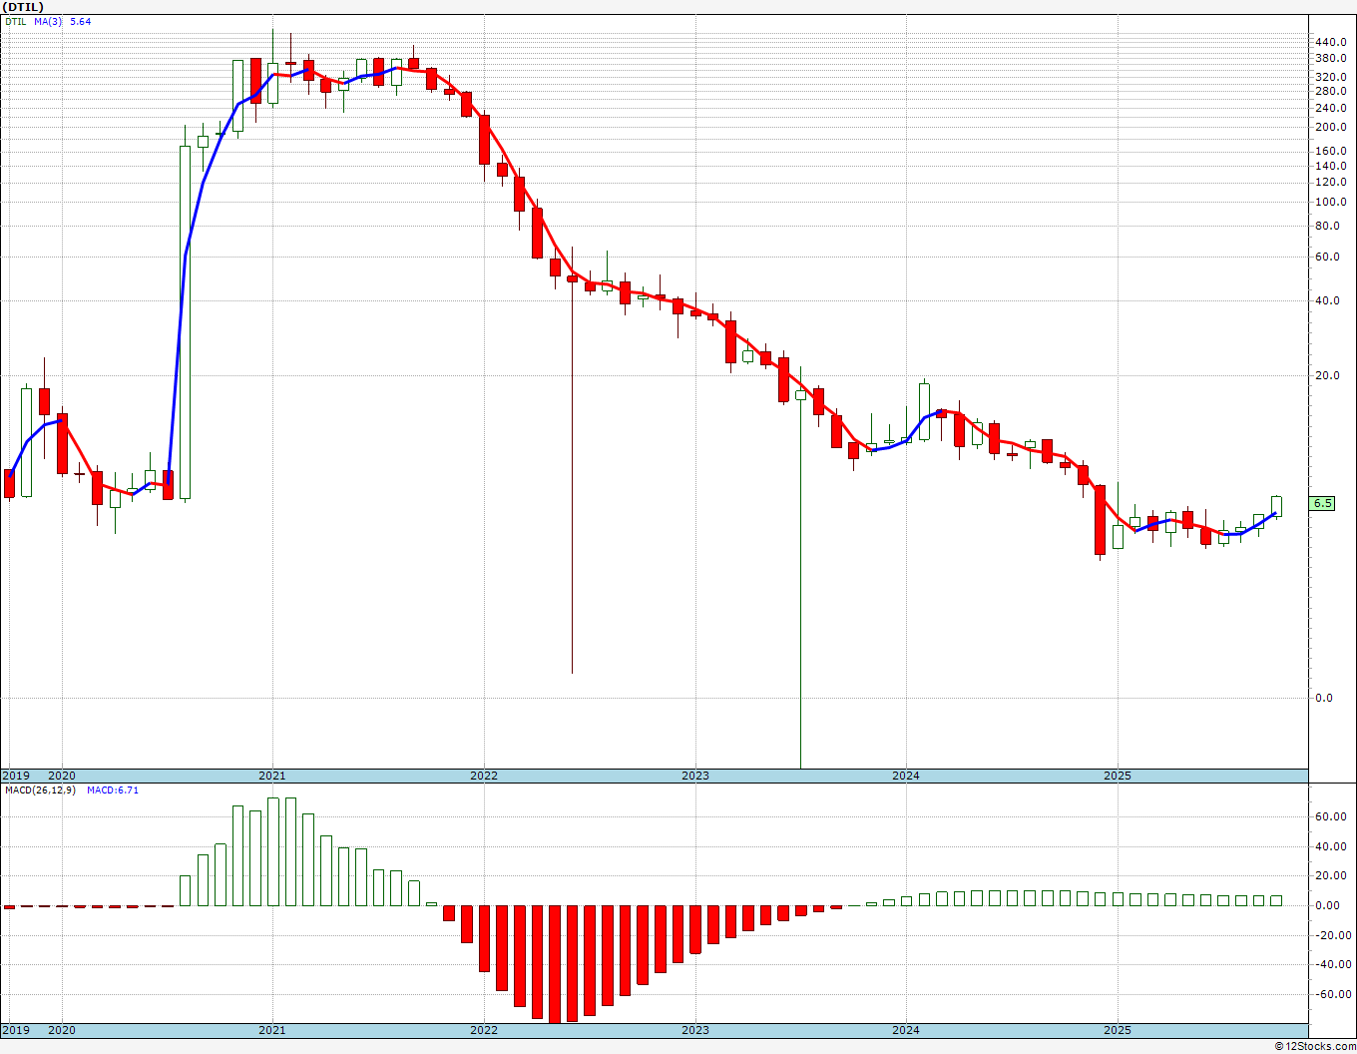Click the MA(3) indicator label
The height and width of the screenshot is (1054, 1357).
(x=48, y=21)
